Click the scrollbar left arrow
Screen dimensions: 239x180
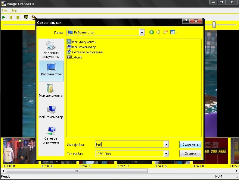3,171
